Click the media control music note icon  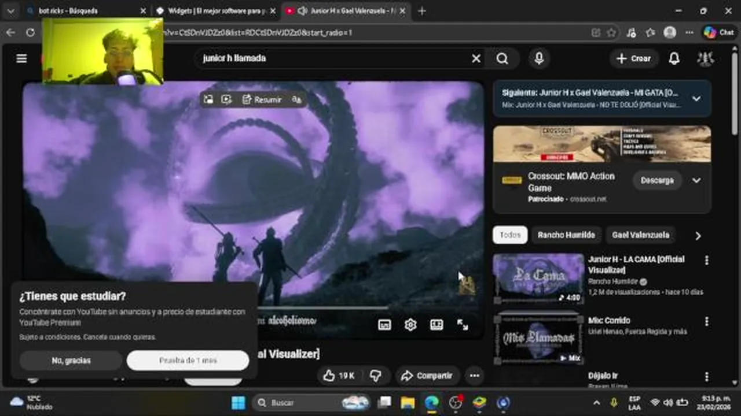tap(632, 33)
